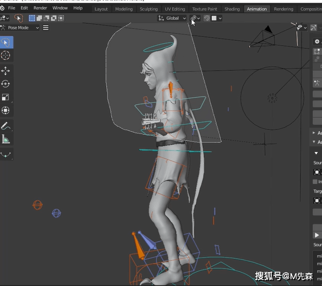The image size is (322, 286).
Task: Choose the Subtract Selection mode icon
Action: 46,18
